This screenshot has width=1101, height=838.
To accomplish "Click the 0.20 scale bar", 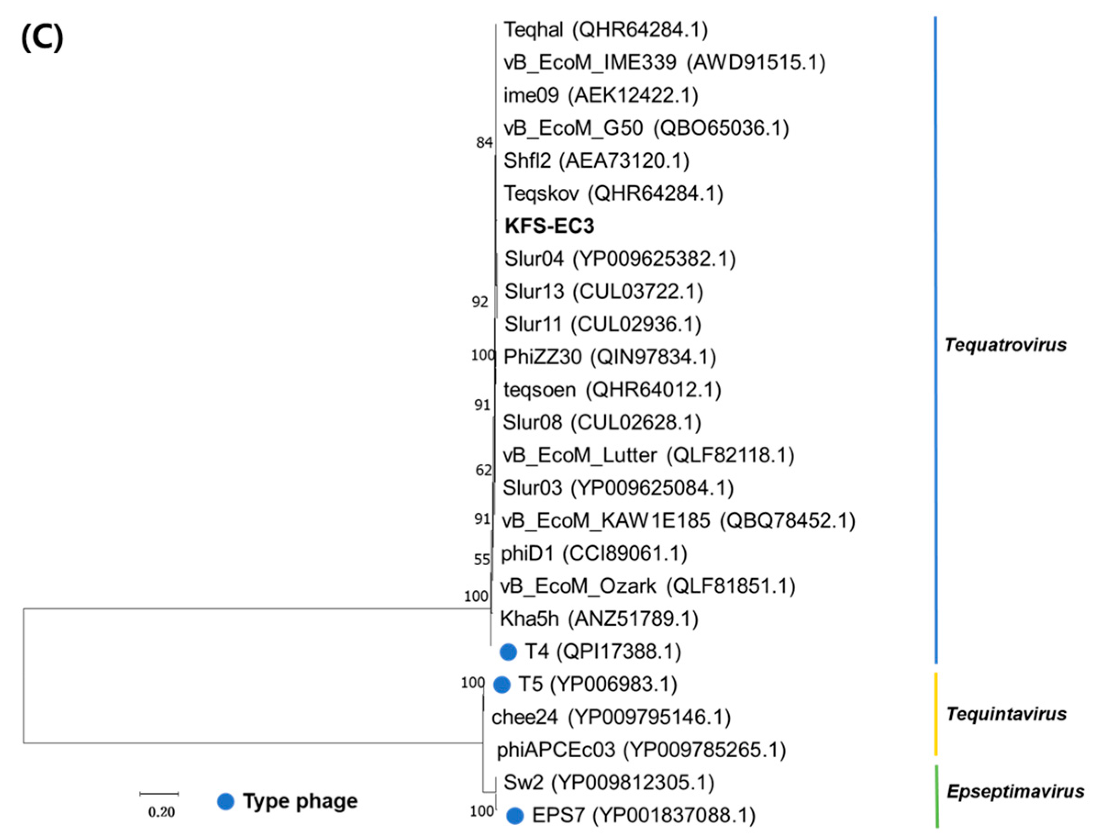I will click(159, 794).
